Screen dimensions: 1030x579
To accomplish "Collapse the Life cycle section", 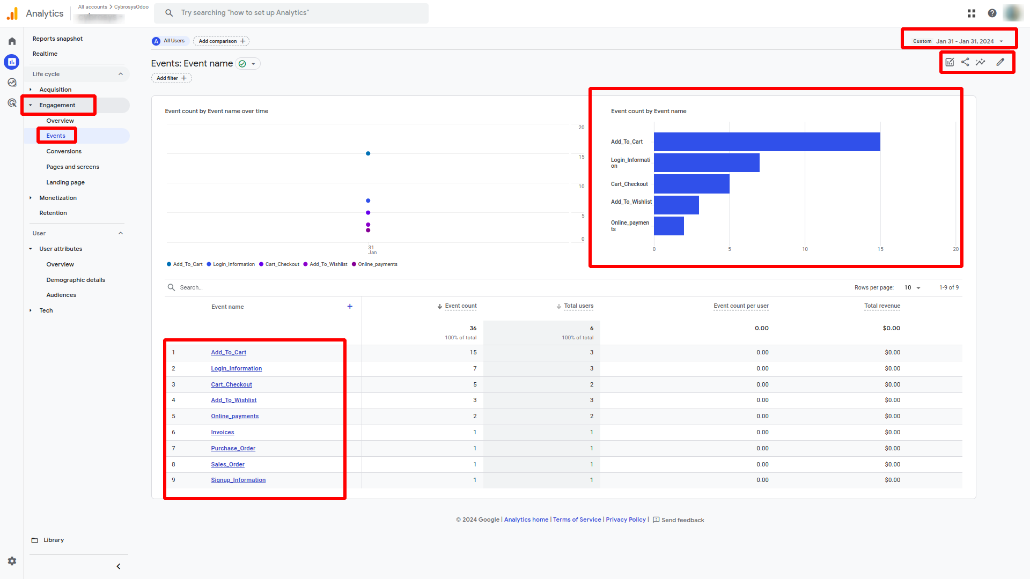I will tap(120, 74).
